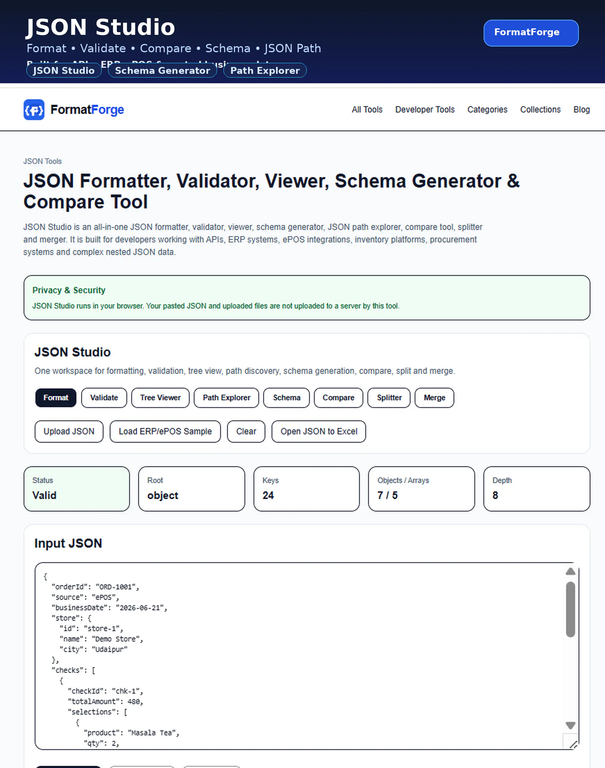Click the FormatForge brand name text
Screen dimensions: 605x768
87,110
